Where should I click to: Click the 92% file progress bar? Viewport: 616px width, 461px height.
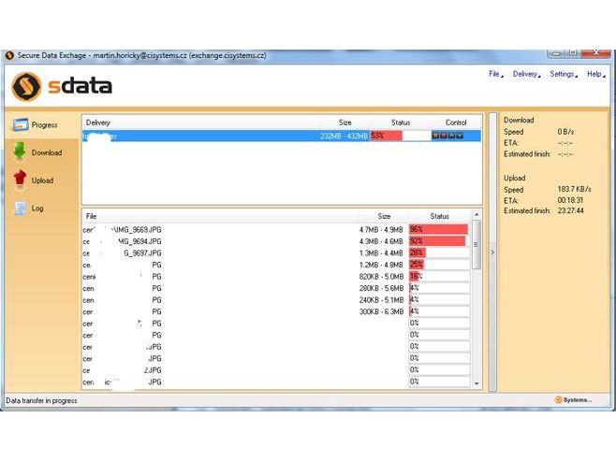point(439,241)
